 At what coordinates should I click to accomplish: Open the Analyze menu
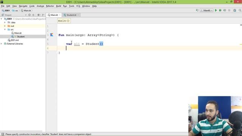coord(40,6)
